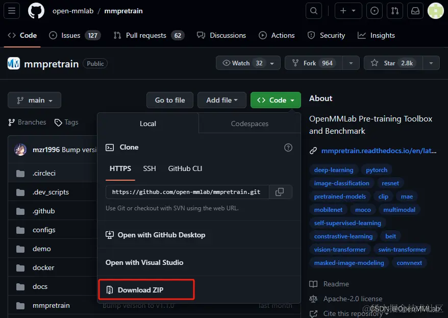Switch to the Codespaces tab
This screenshot has height=318, width=448.
coord(250,124)
